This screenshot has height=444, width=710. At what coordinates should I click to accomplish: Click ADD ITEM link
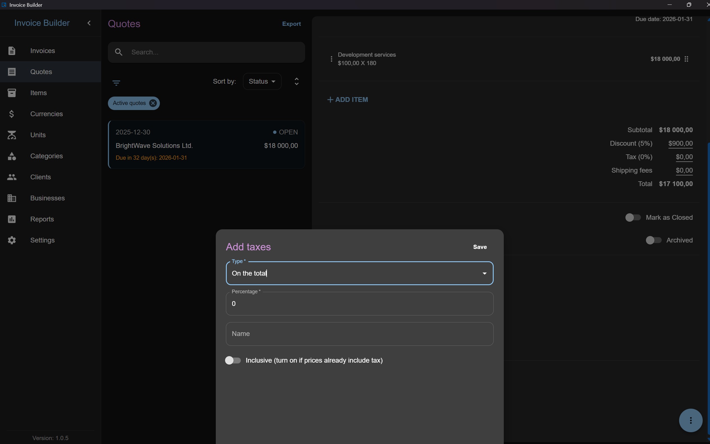pyautogui.click(x=348, y=100)
